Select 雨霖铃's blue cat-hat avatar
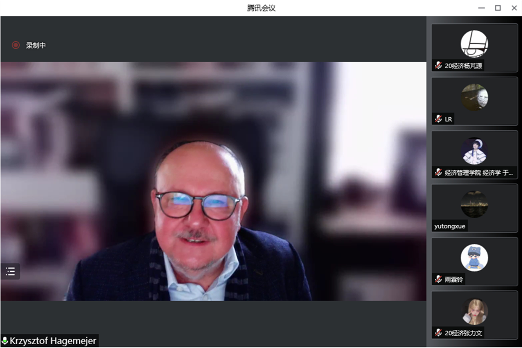The width and height of the screenshot is (522, 348). coord(474,258)
